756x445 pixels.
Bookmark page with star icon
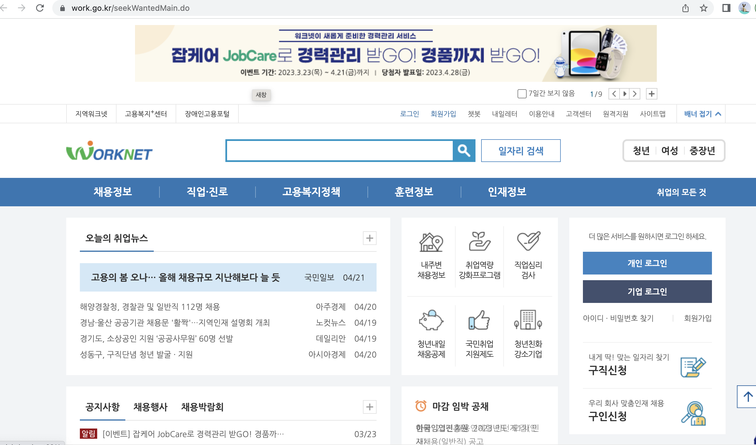coord(703,8)
